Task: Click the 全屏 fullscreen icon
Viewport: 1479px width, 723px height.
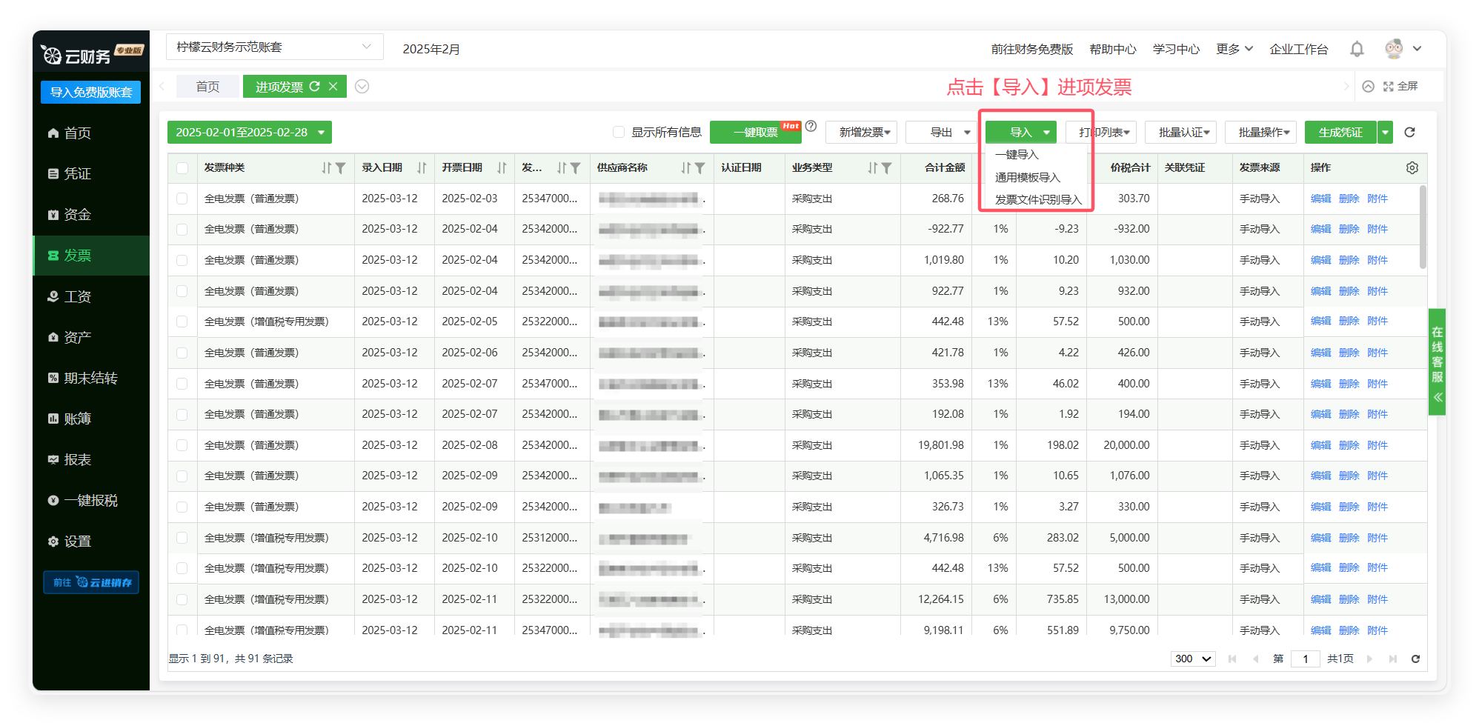Action: (x=1389, y=87)
